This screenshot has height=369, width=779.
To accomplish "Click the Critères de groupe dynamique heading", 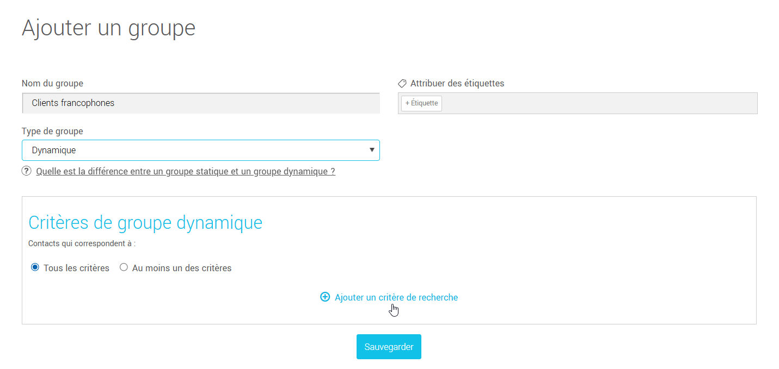I will pyautogui.click(x=145, y=222).
